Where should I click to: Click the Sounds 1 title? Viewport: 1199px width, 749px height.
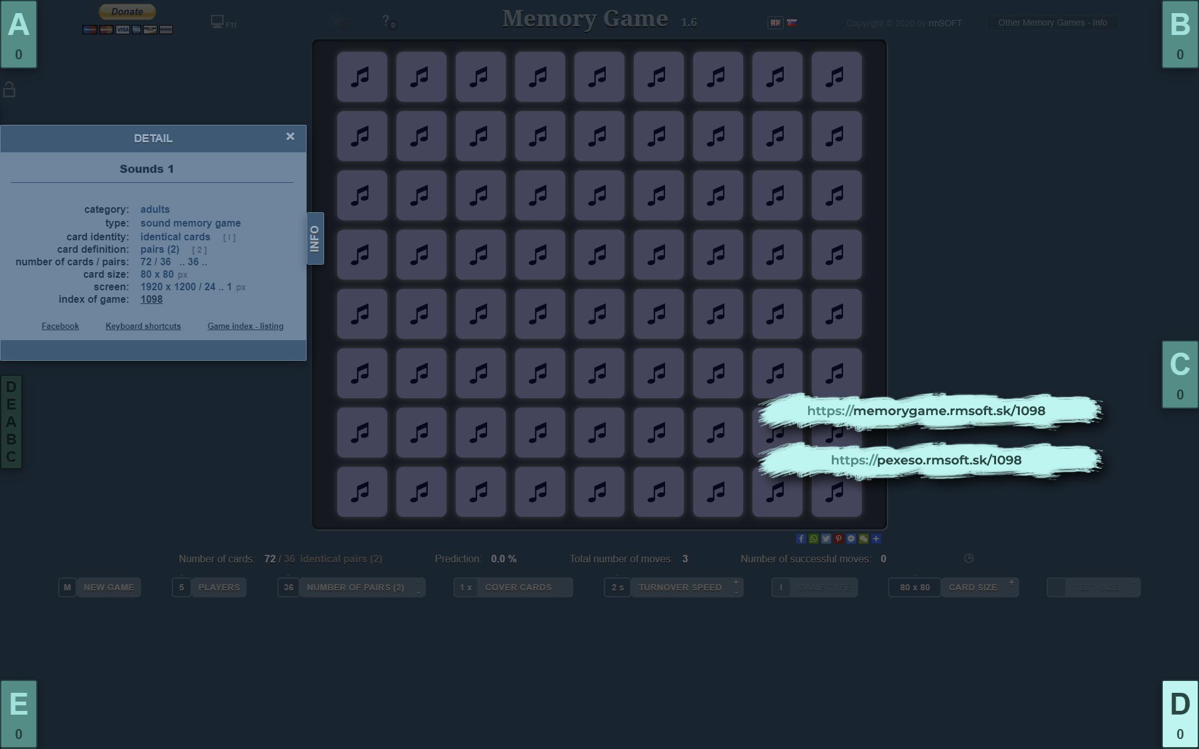pyautogui.click(x=147, y=169)
